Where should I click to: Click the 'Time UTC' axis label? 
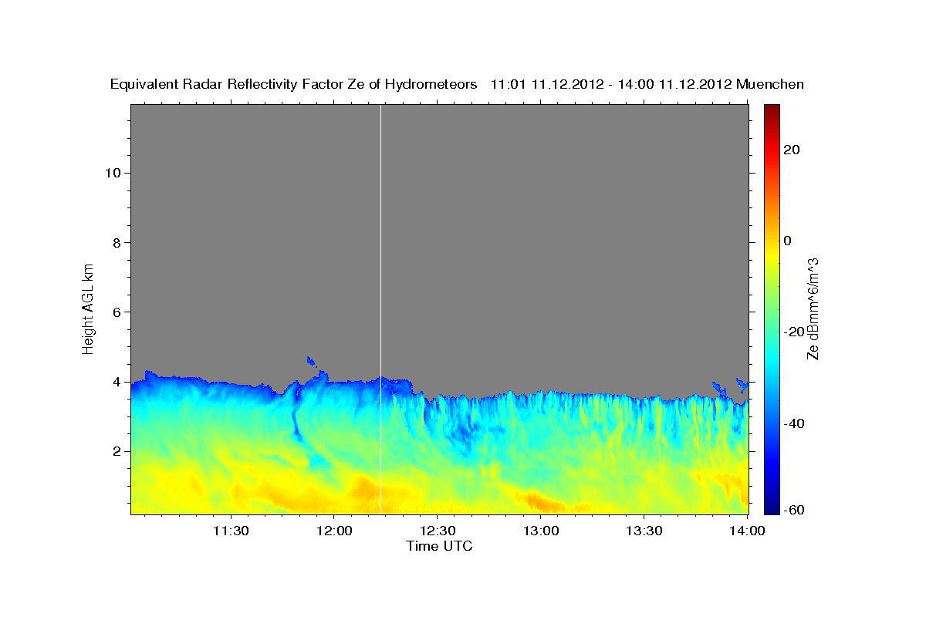tap(439, 546)
